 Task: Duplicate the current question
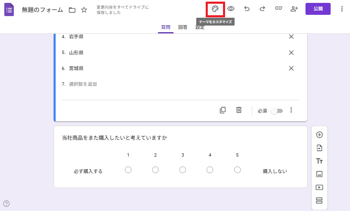coord(223,110)
